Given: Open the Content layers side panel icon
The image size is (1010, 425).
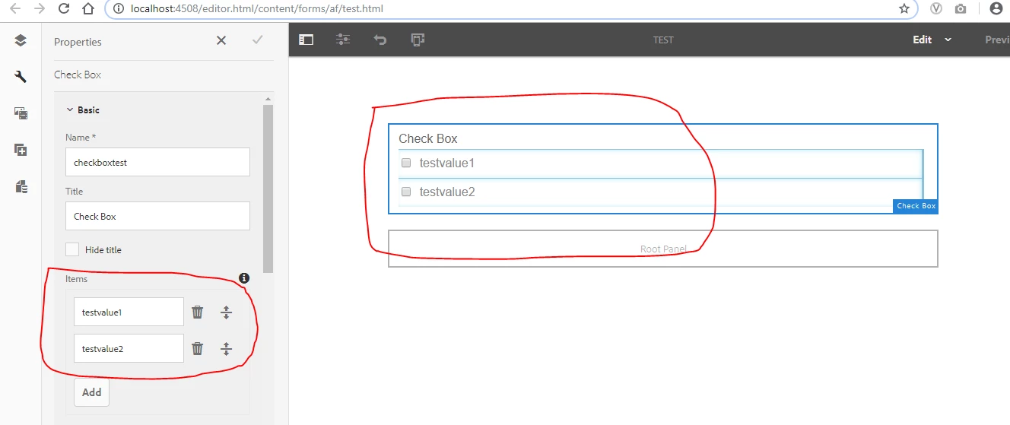Looking at the screenshot, I should coord(21,40).
